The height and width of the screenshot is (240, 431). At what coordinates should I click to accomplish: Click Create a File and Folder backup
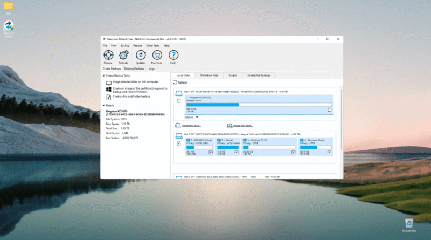coord(131,97)
